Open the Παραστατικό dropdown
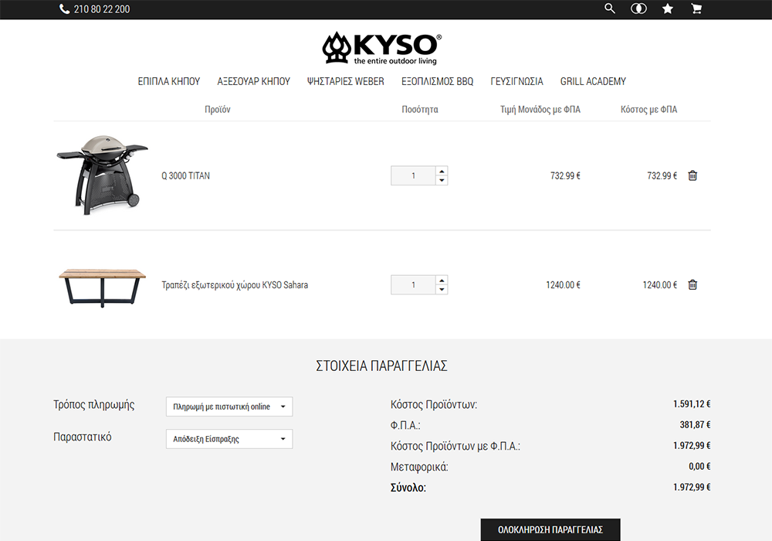 229,439
